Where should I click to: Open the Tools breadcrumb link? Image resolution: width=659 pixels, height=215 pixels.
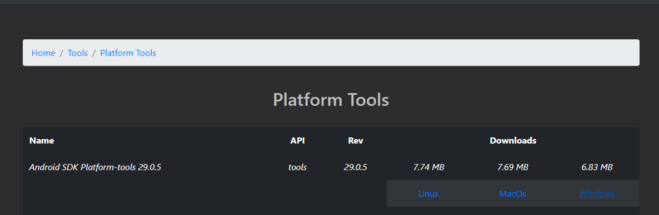(x=78, y=53)
